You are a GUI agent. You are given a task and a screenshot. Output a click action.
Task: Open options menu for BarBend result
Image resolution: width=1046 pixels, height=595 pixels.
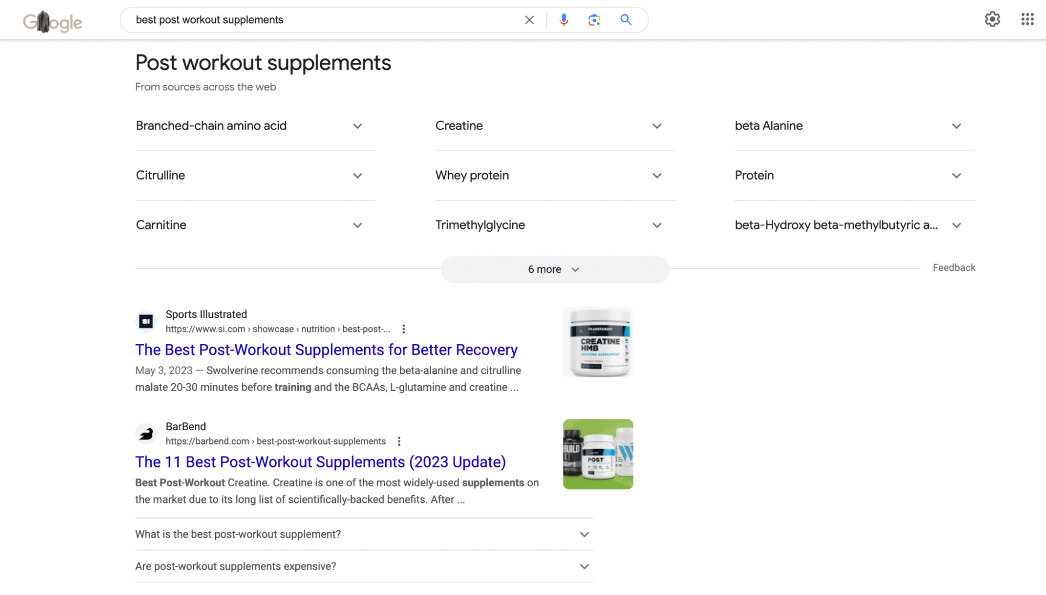[x=399, y=441]
